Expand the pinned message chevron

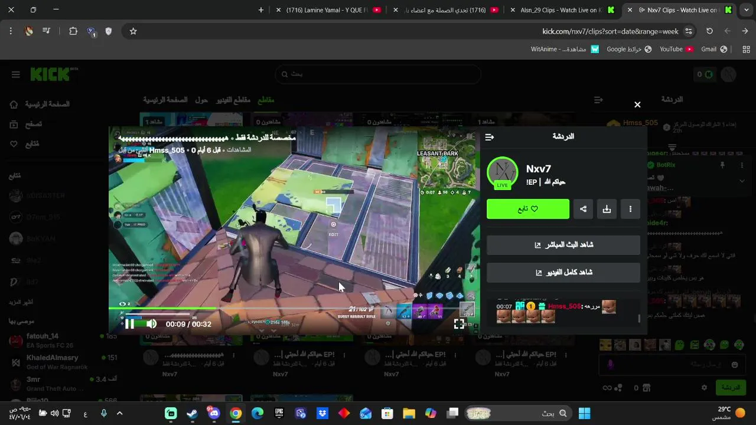tap(742, 181)
